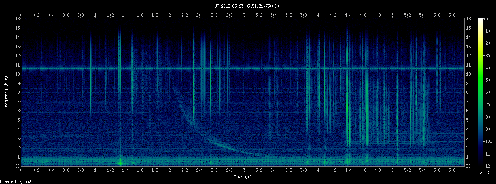Click the "-30" value on the dBFS scale
This screenshot has height=184, width=496.
point(487,55)
